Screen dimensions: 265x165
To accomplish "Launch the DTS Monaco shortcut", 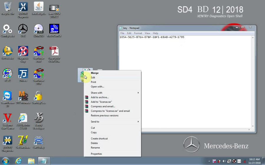I will tap(23, 97).
